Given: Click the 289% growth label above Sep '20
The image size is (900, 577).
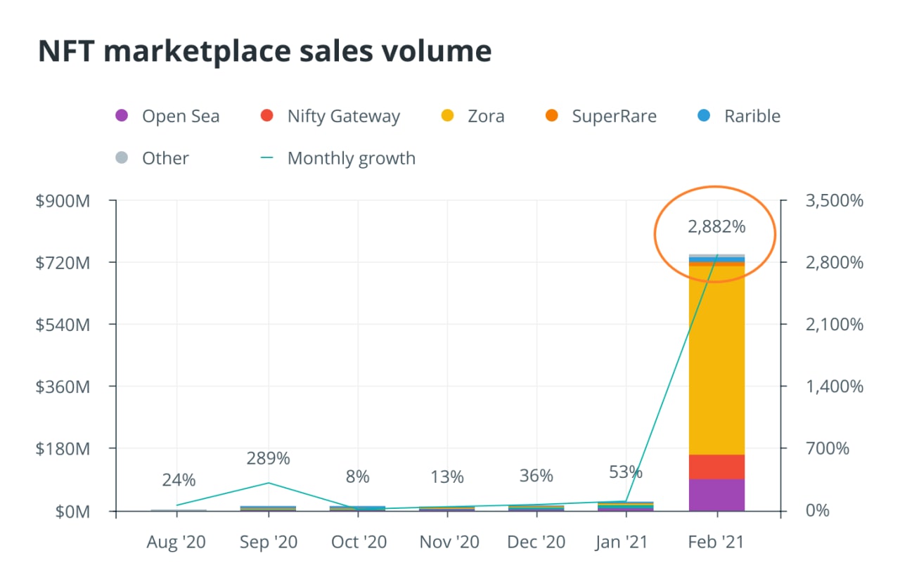Looking at the screenshot, I should tap(268, 459).
